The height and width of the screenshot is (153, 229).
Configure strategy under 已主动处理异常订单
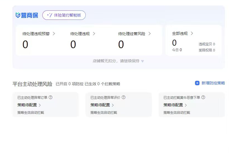[x=29, y=105]
